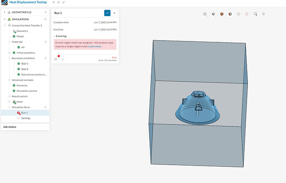Download run results icon
This screenshot has width=286, height=183.
pos(63,59)
